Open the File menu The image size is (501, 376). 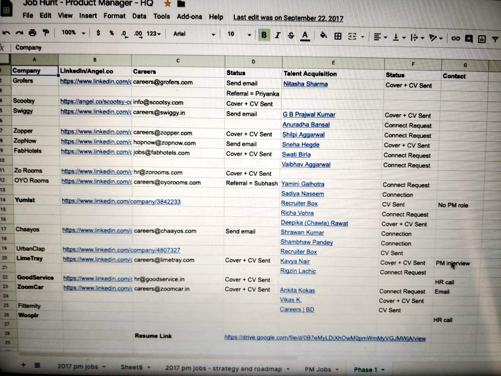pos(28,15)
